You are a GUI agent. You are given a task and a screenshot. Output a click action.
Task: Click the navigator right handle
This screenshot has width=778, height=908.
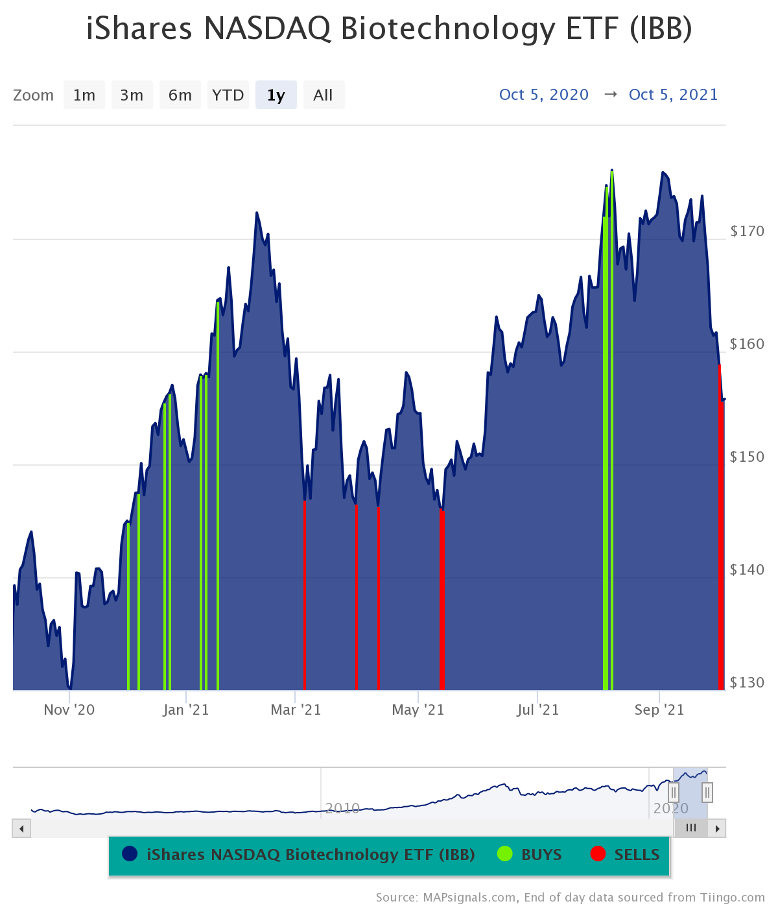(x=707, y=792)
